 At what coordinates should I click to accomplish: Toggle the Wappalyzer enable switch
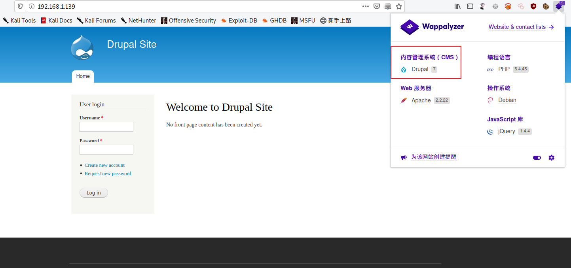[537, 158]
